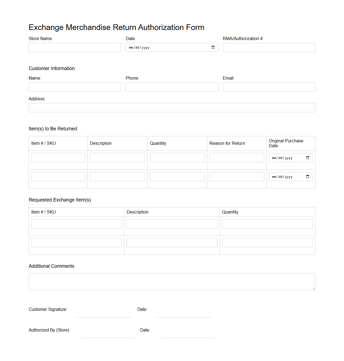344x361 pixels.
Task: Click the Email input field
Action: 269,87
